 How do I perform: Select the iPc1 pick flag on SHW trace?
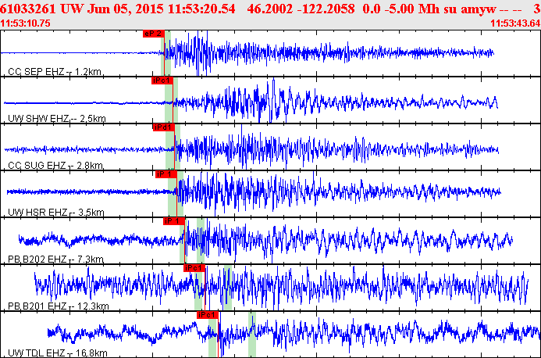pyautogui.click(x=162, y=80)
